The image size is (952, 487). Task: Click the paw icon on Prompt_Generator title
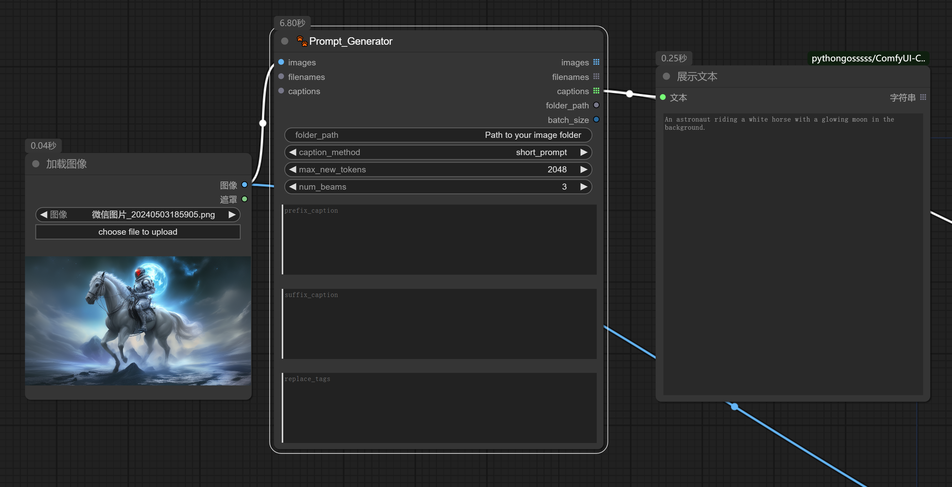[x=302, y=41]
